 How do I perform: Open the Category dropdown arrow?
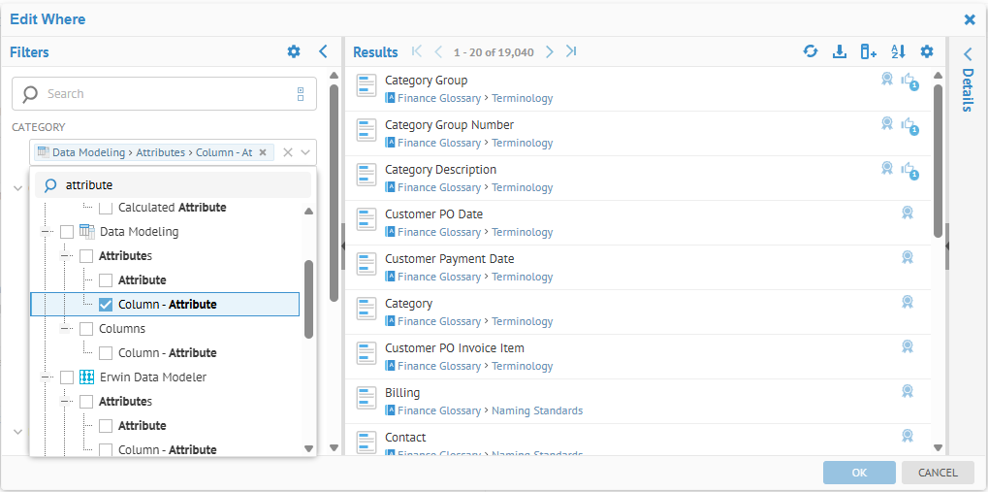[305, 152]
